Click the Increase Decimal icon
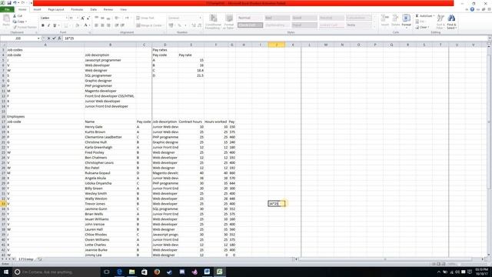492x277 pixels. pos(194,25)
